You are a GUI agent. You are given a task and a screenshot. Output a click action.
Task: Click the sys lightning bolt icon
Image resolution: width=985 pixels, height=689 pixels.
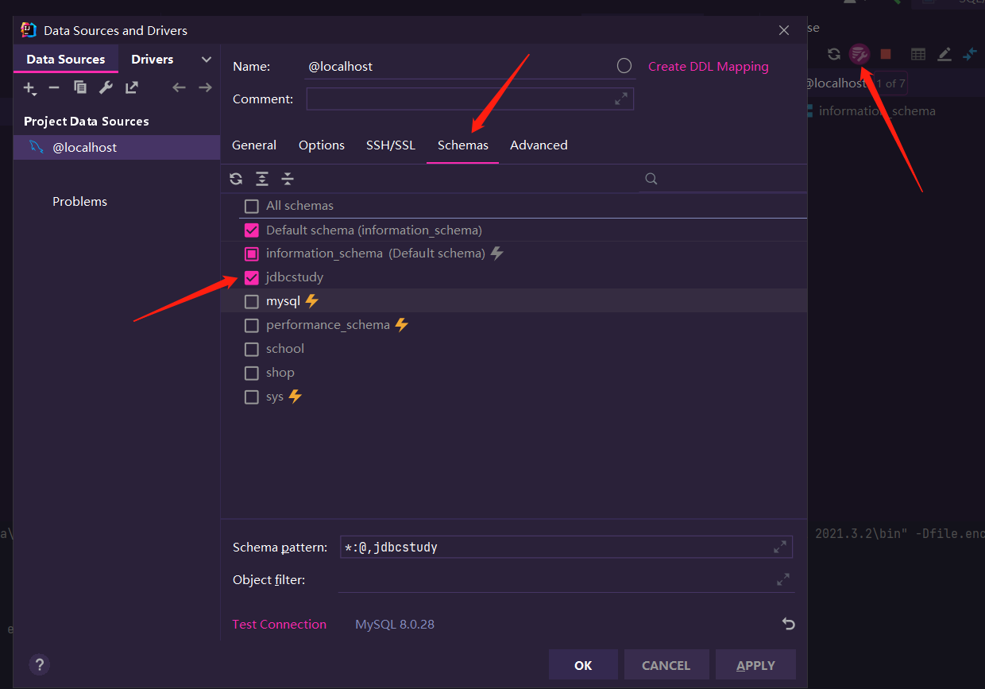click(x=295, y=396)
